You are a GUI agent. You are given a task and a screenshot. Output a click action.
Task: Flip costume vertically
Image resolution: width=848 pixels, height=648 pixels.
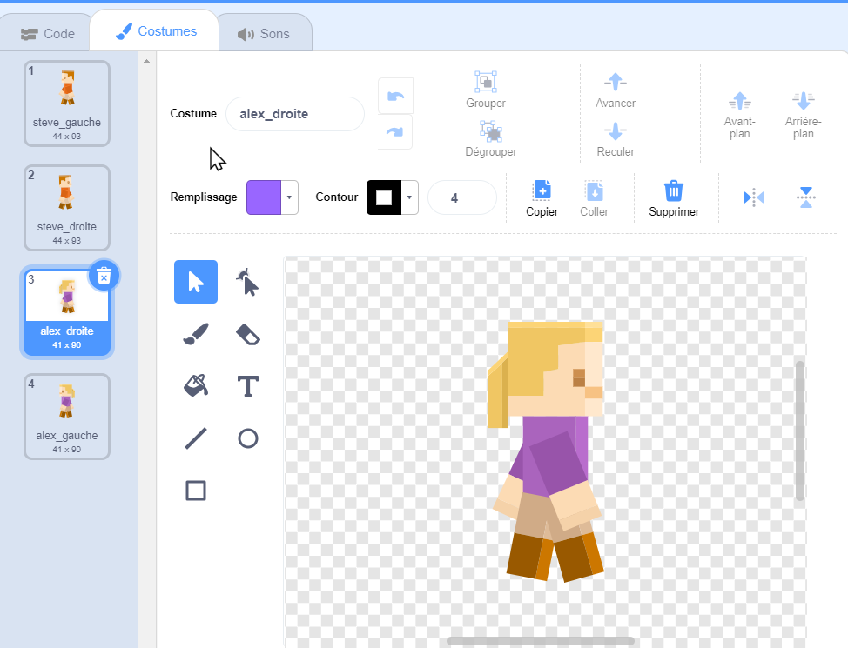tap(806, 197)
